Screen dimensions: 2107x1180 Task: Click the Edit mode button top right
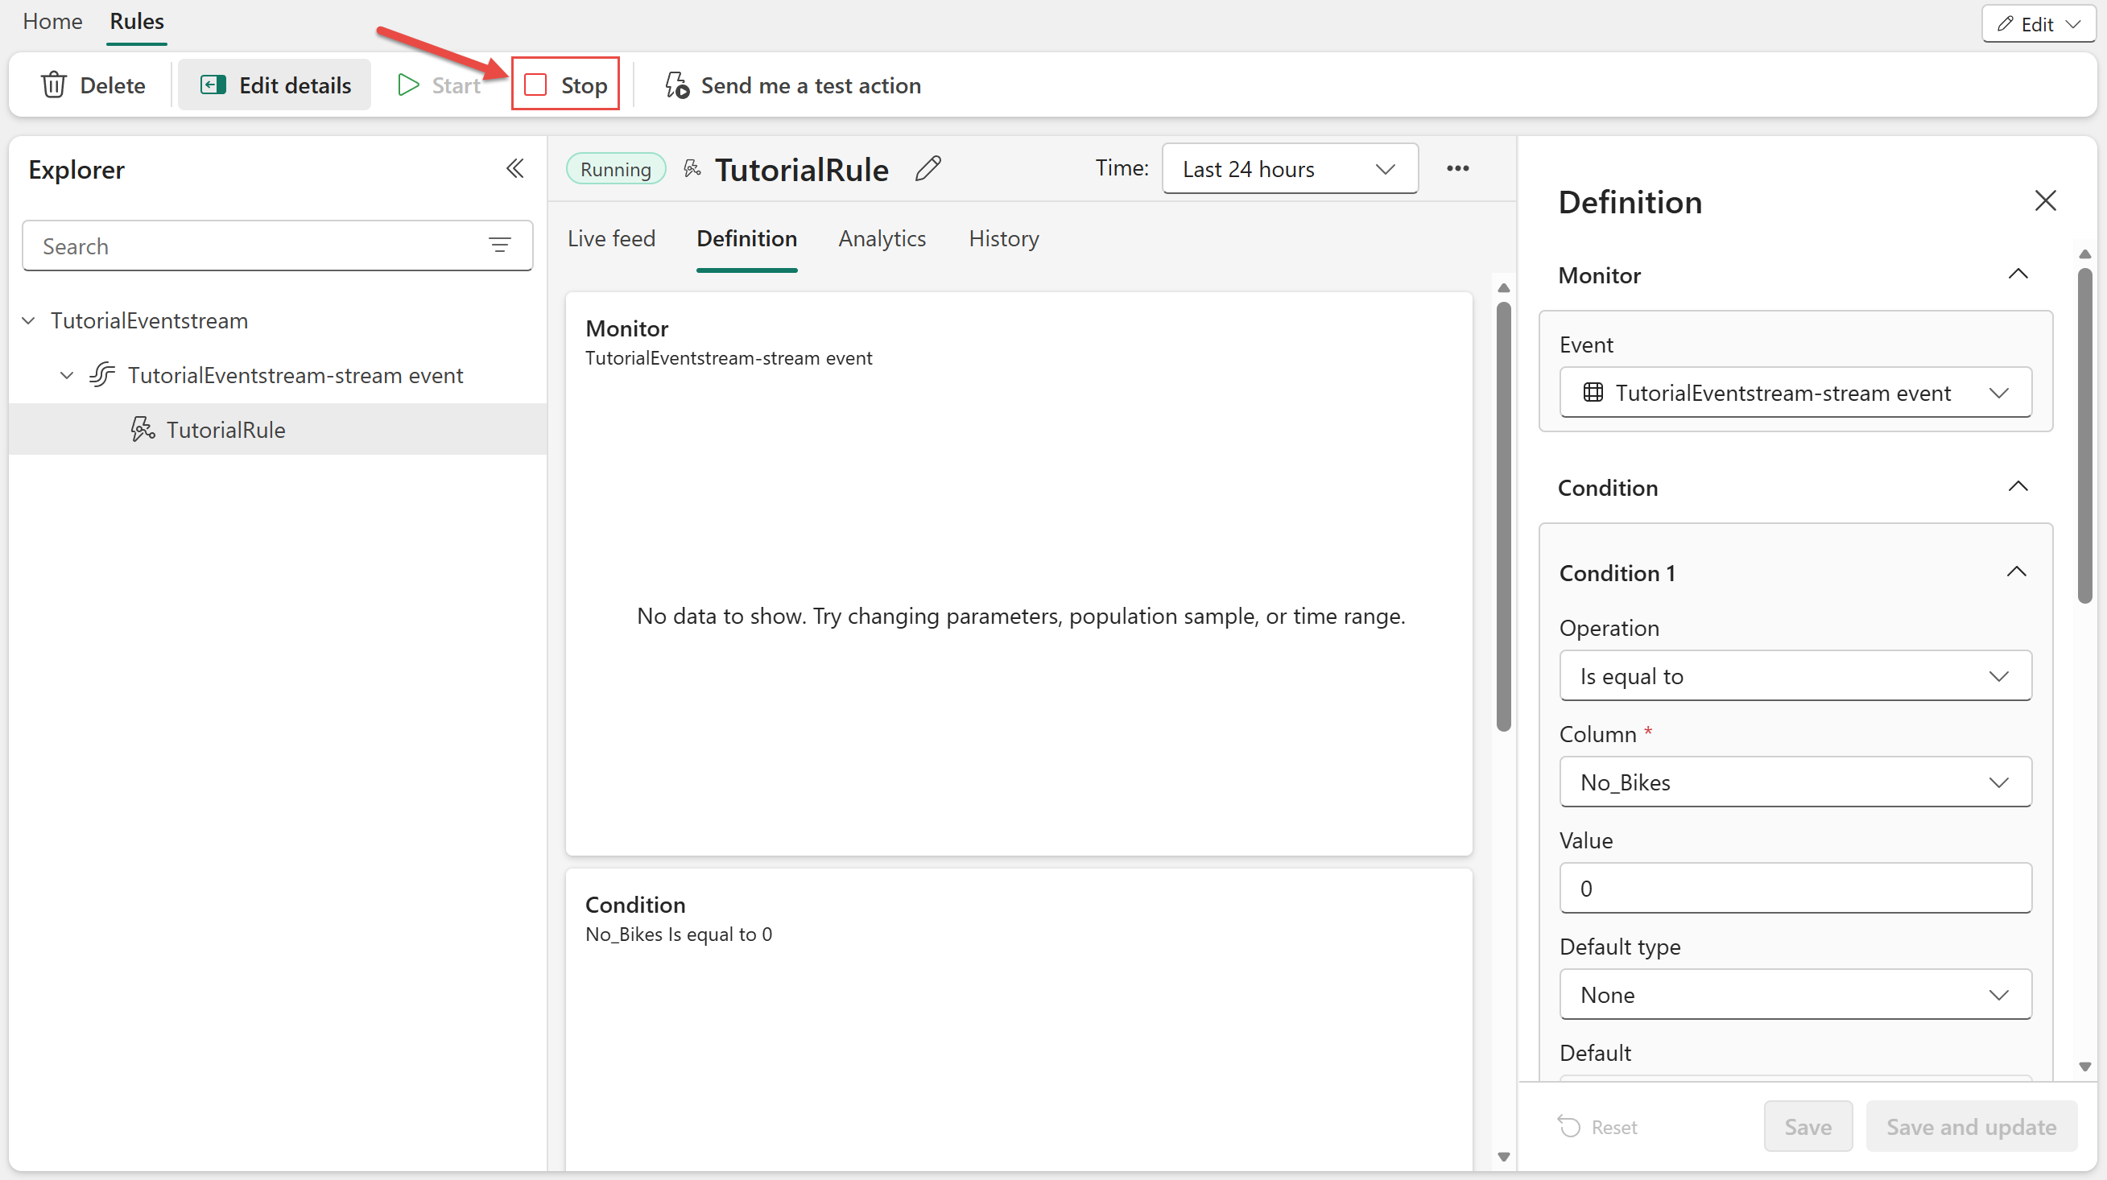pyautogui.click(x=2037, y=23)
